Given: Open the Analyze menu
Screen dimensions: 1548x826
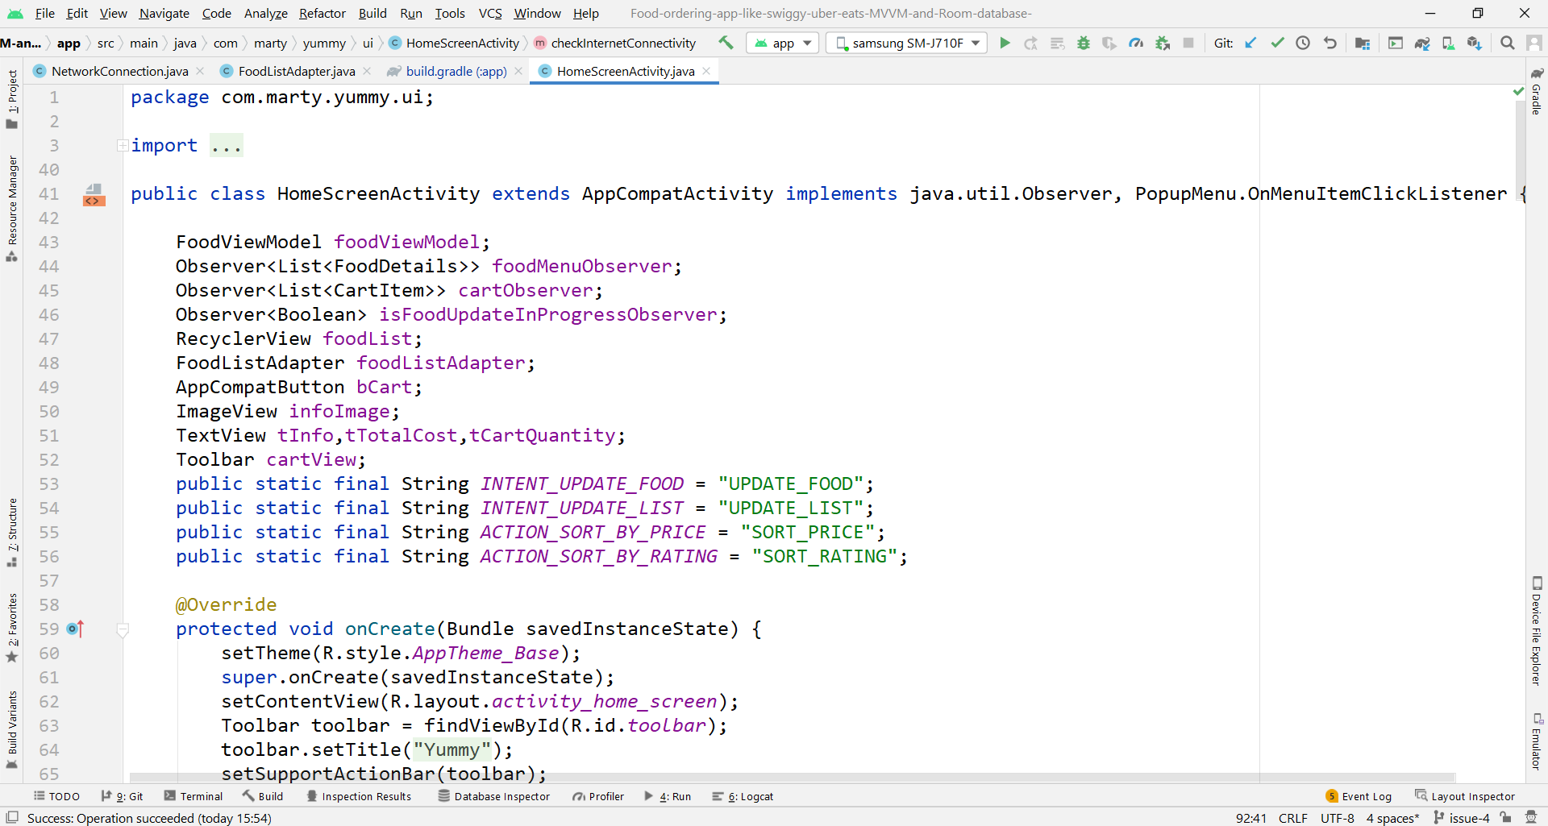Looking at the screenshot, I should click(265, 13).
